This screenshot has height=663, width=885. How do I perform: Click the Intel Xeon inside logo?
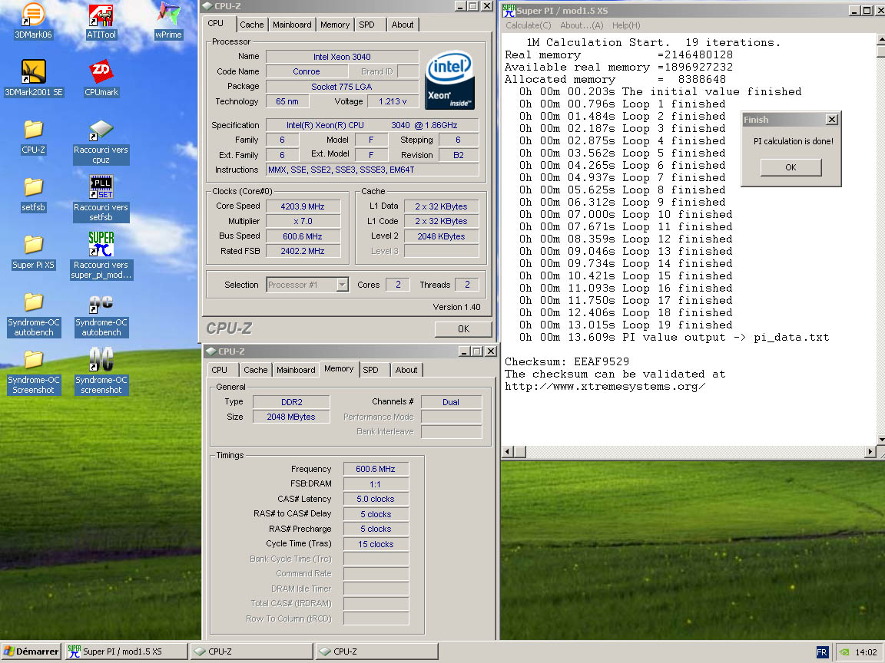coord(450,80)
